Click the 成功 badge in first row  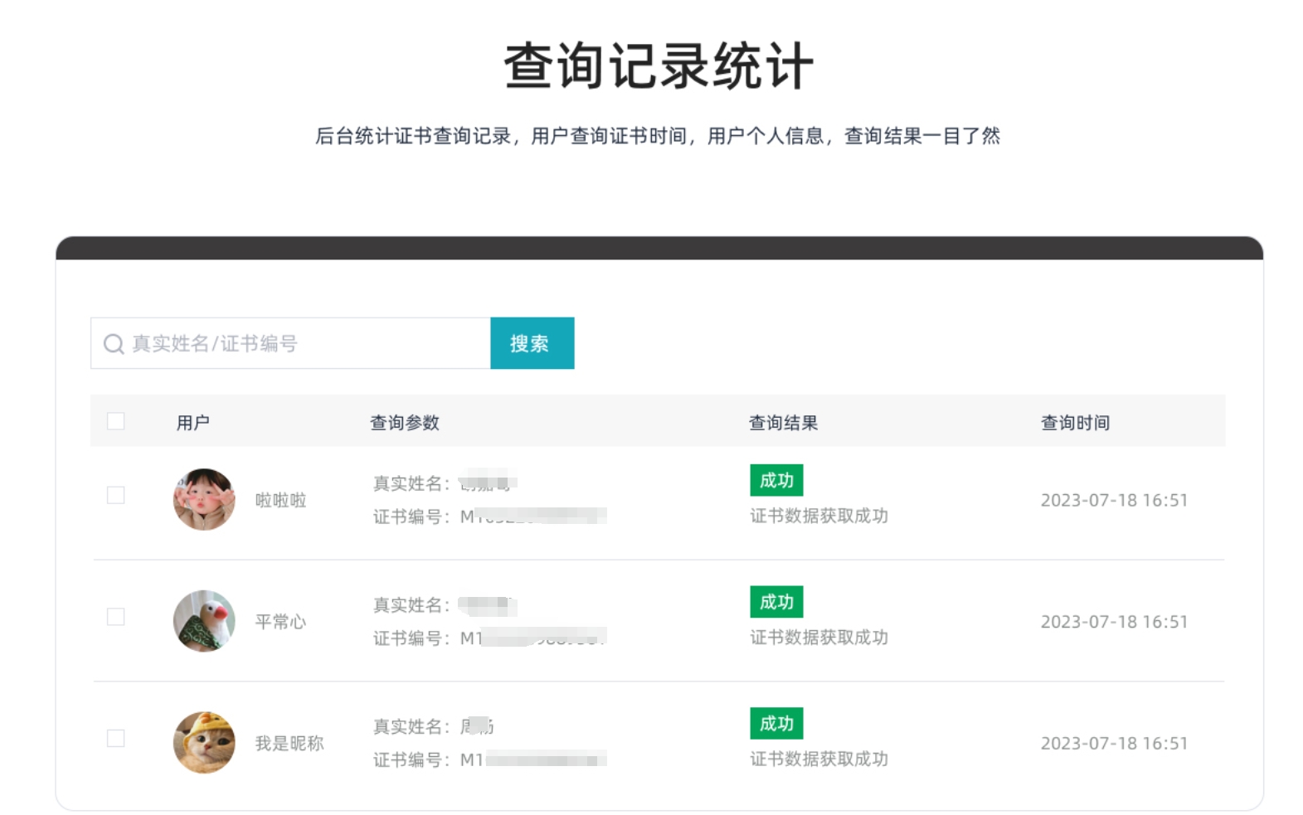(776, 481)
